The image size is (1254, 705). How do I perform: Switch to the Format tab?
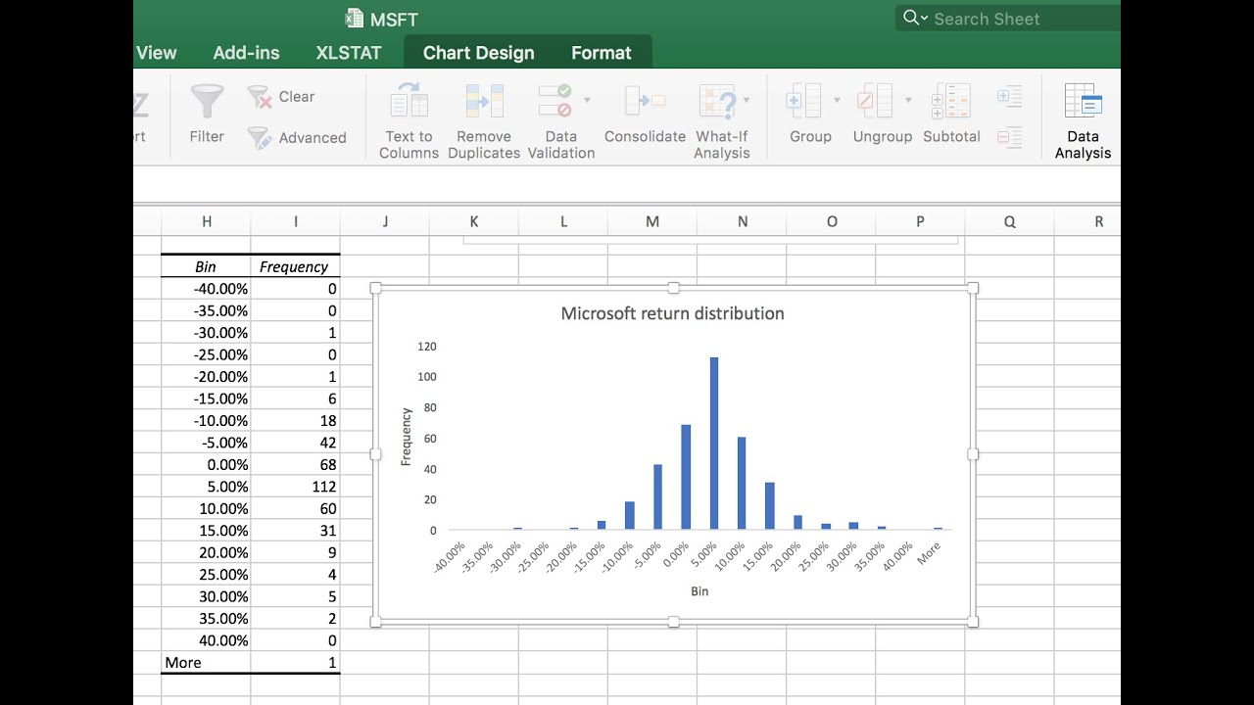click(x=602, y=53)
